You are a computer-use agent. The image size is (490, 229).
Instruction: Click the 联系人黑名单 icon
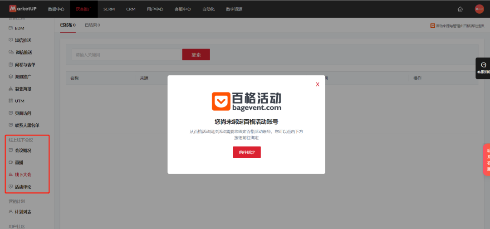click(10, 125)
